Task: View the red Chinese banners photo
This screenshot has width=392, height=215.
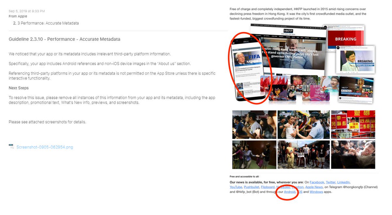Action: click(353, 125)
